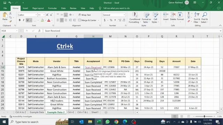Toggle middle vertical alignment

pyautogui.click(x=62, y=15)
